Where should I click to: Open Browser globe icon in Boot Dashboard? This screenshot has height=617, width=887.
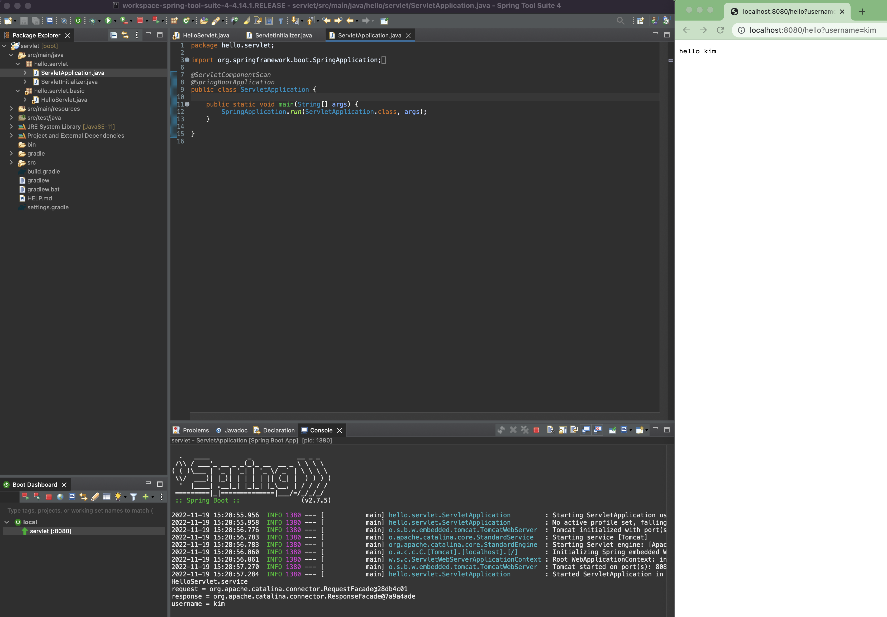60,497
